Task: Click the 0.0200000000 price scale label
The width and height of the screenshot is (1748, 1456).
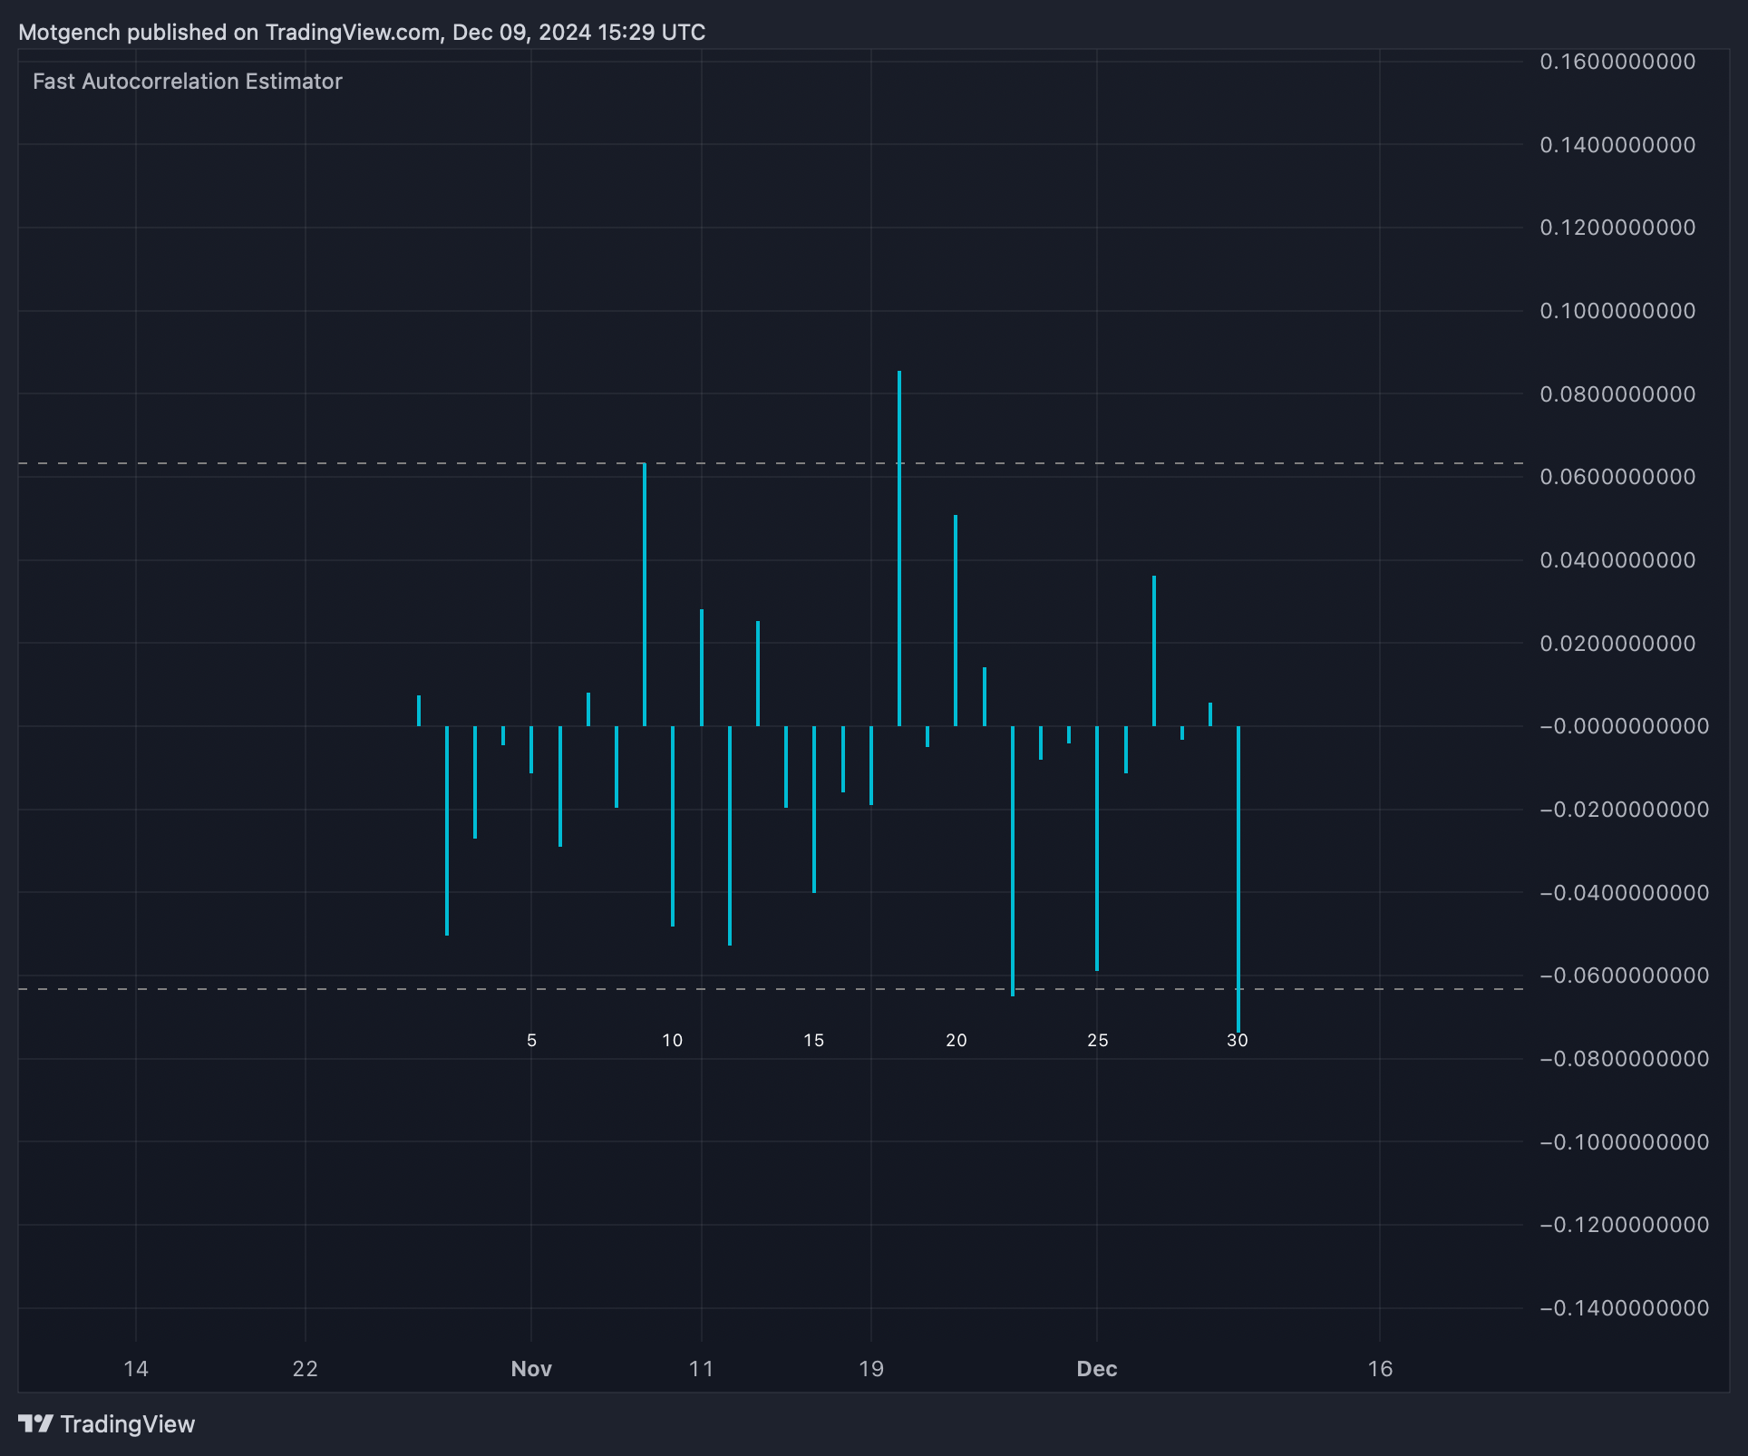Action: (x=1617, y=644)
